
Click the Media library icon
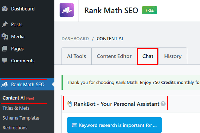5,36
